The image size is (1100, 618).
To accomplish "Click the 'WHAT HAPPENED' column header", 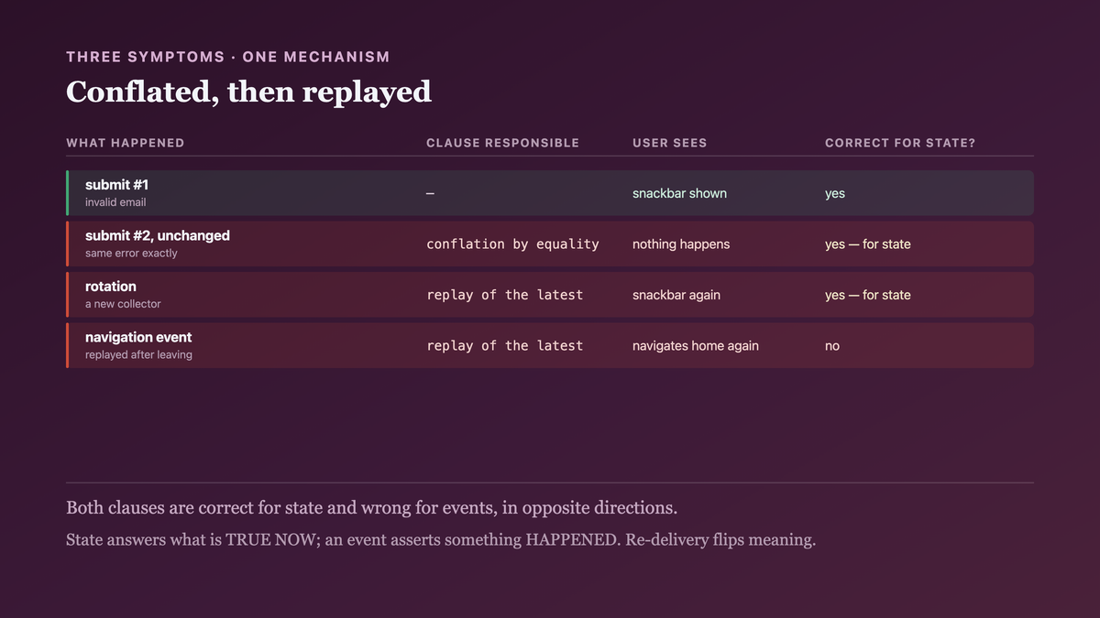I will click(126, 143).
